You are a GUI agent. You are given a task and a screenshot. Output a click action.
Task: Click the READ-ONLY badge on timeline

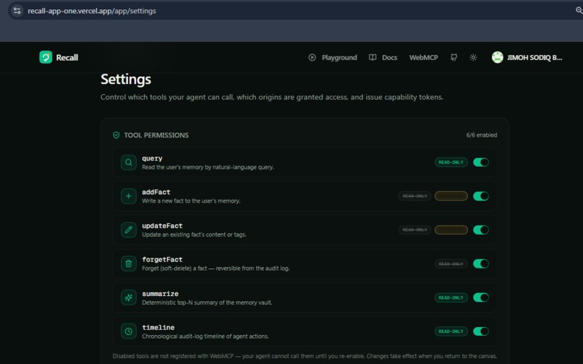click(451, 331)
